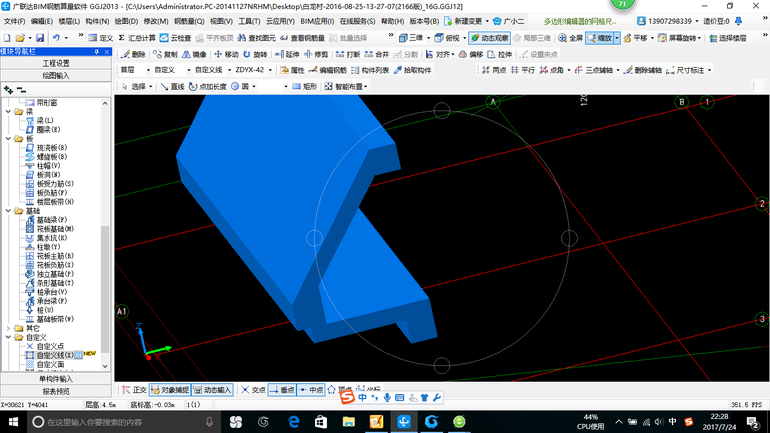Collapse the 板 tree folder
The image size is (770, 433).
point(8,139)
